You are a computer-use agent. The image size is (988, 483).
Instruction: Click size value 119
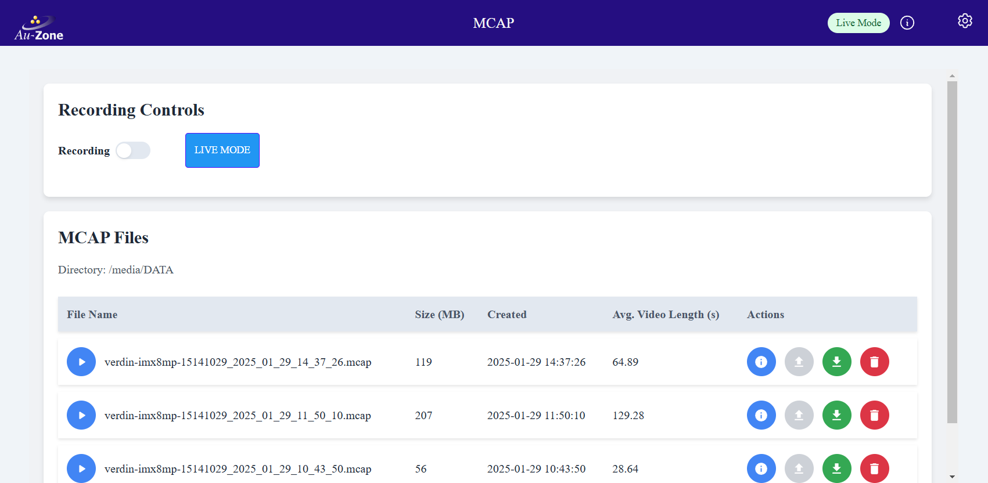pyautogui.click(x=423, y=362)
